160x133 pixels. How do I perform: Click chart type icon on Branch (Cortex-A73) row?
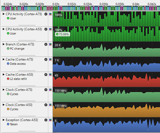pyautogui.click(x=50, y=44)
